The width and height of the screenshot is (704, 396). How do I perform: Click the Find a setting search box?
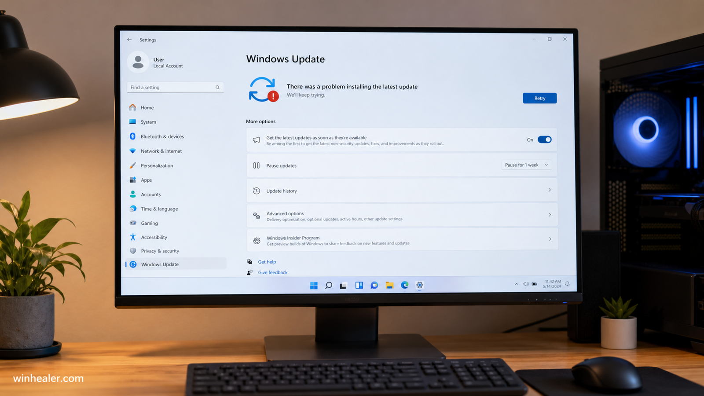(x=175, y=88)
